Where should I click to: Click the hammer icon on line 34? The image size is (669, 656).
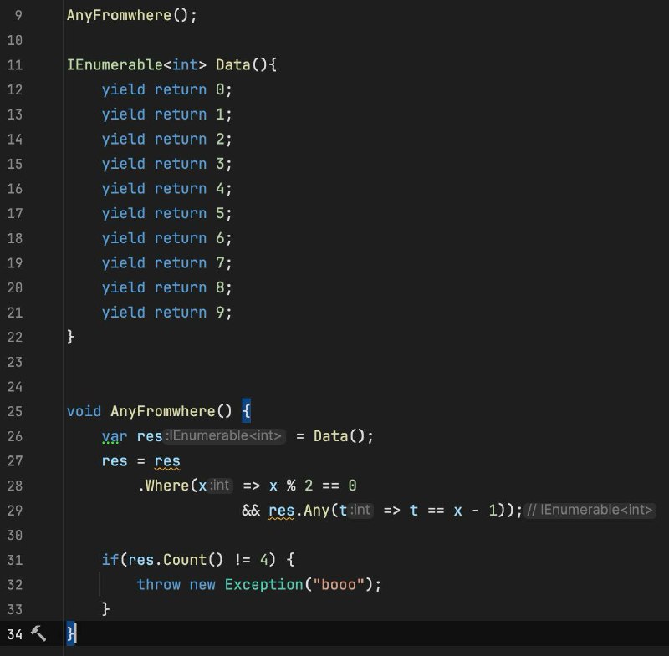tap(38, 633)
